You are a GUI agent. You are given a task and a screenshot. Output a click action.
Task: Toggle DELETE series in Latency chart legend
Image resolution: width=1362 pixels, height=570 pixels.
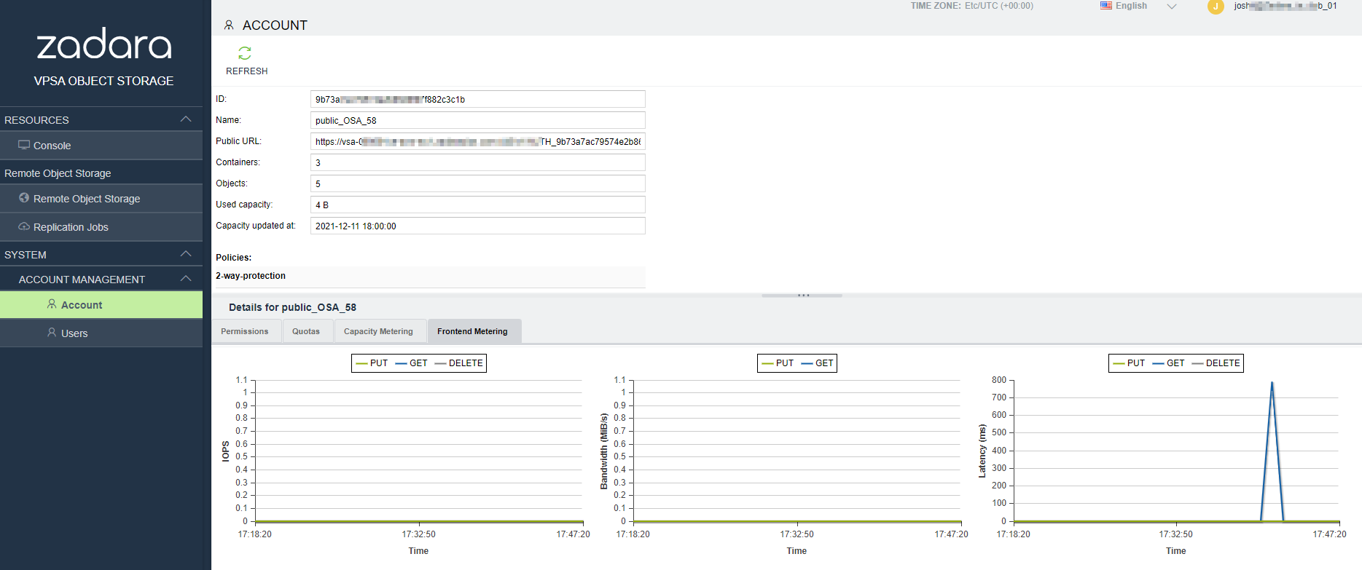[1216, 363]
